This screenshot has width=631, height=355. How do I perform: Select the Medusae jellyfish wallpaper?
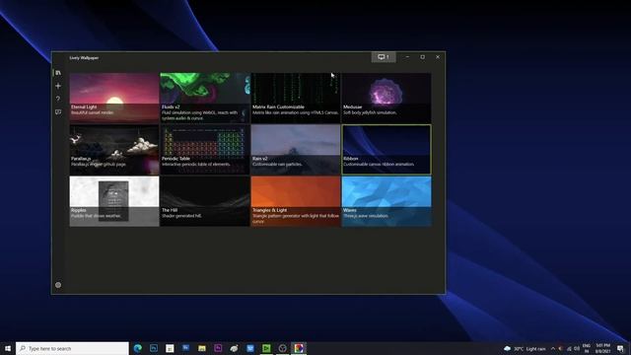[x=386, y=98]
